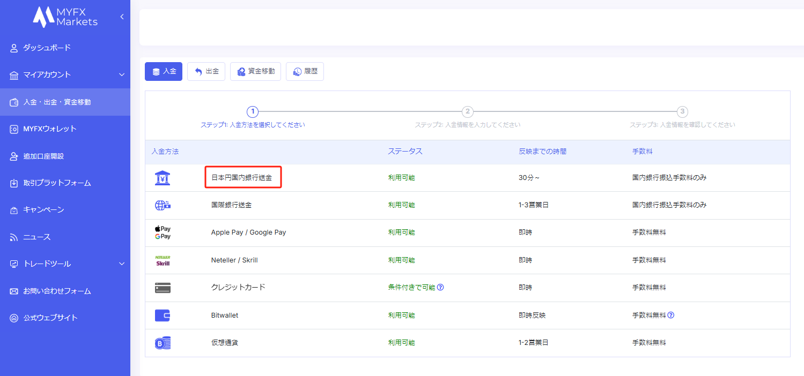Expand the トレードツール submenu
The image size is (804, 376).
(122, 264)
